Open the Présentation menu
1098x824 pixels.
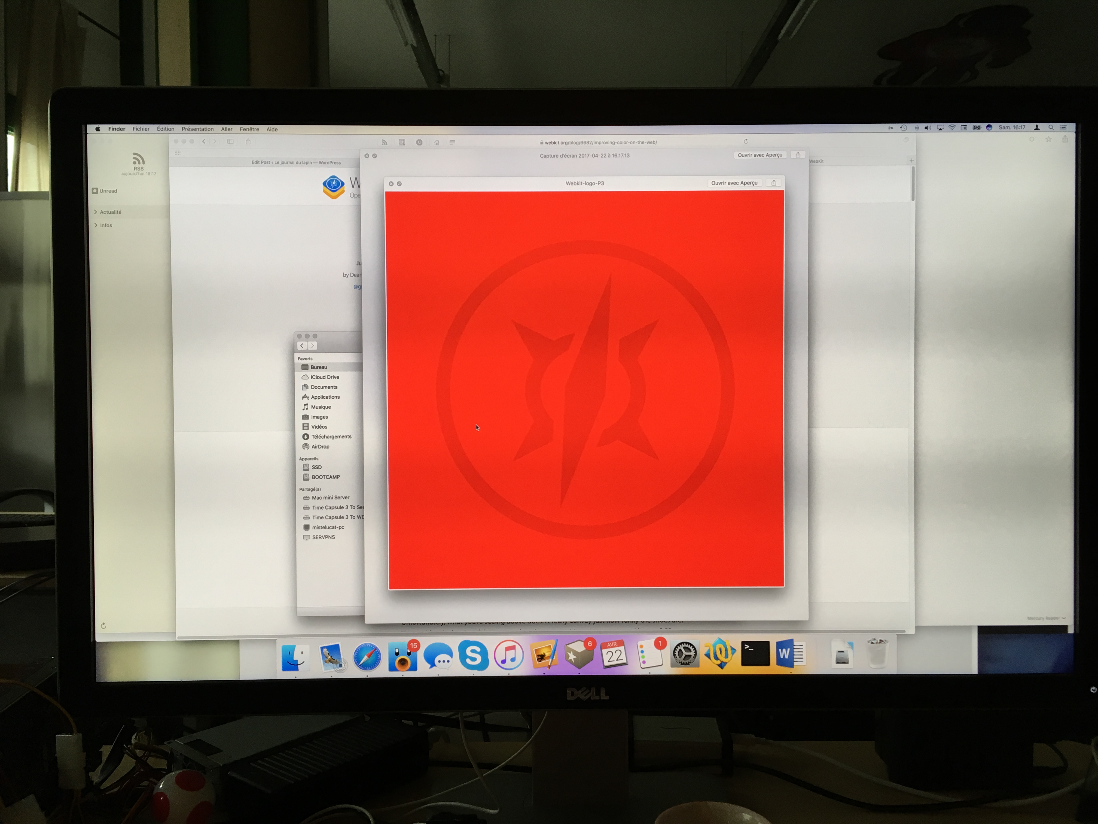(x=197, y=129)
